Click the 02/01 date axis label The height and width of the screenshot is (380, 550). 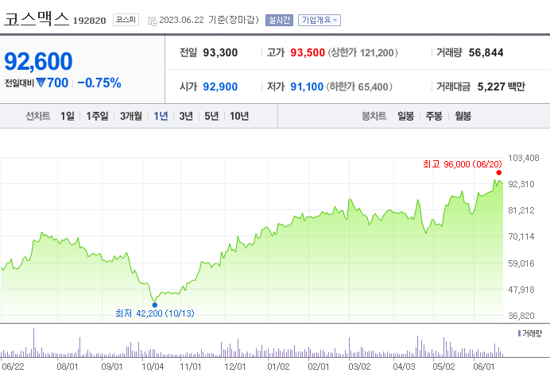coord(319,367)
